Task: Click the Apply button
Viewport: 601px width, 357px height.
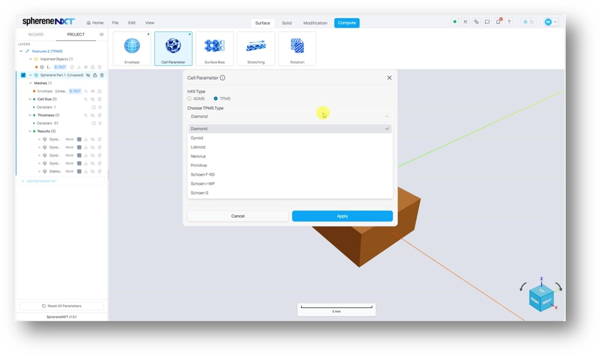Action: coord(343,216)
